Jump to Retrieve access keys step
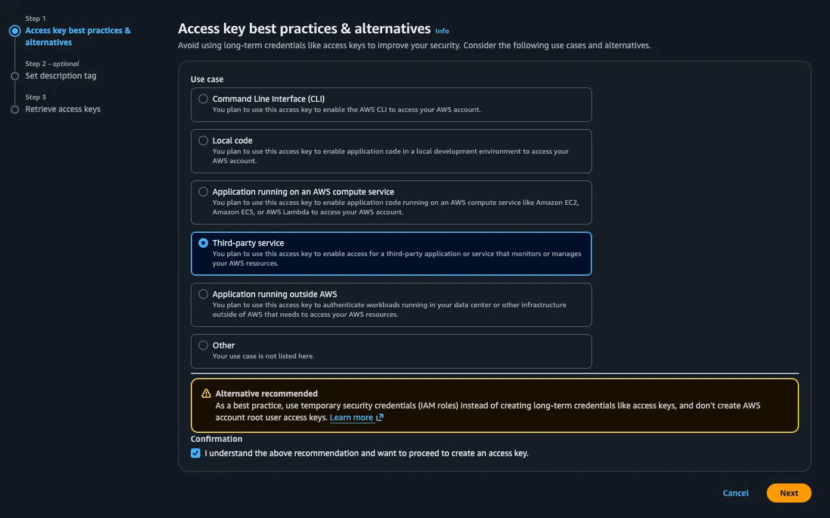The height and width of the screenshot is (518, 830). click(63, 109)
